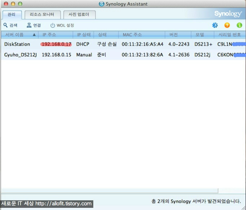Switch to the 관리 tab
This screenshot has width=246, height=210.
click(x=12, y=15)
